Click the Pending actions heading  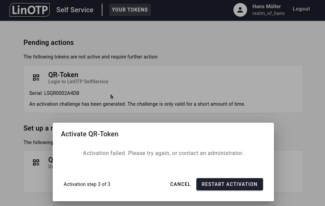pos(48,42)
